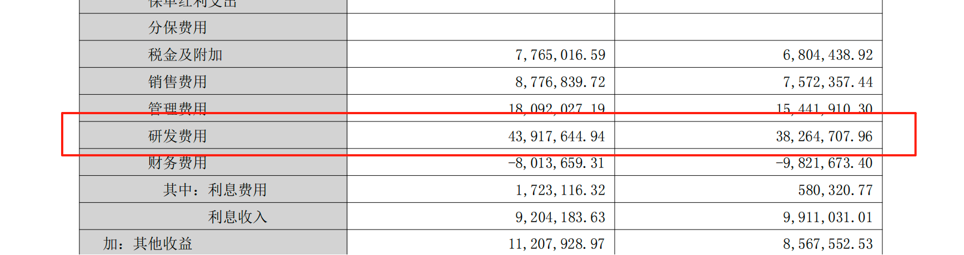Select the value 7,572,357.44
The image size is (964, 255).
coord(827,82)
